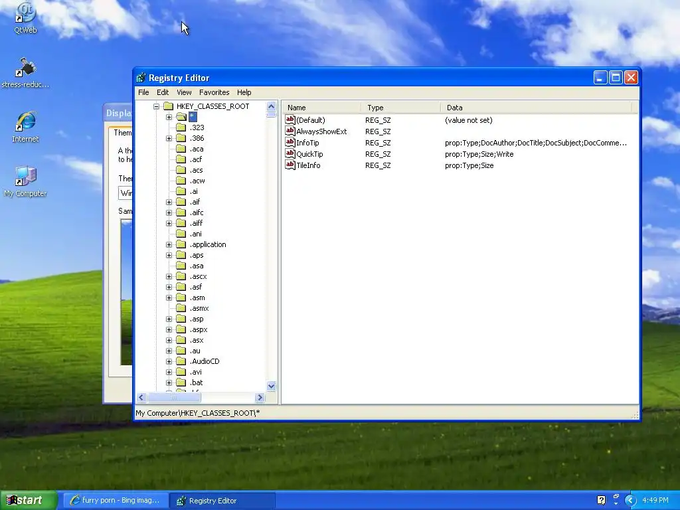The width and height of the screenshot is (680, 510).
Task: Click the (Default) string value icon
Action: 290,120
